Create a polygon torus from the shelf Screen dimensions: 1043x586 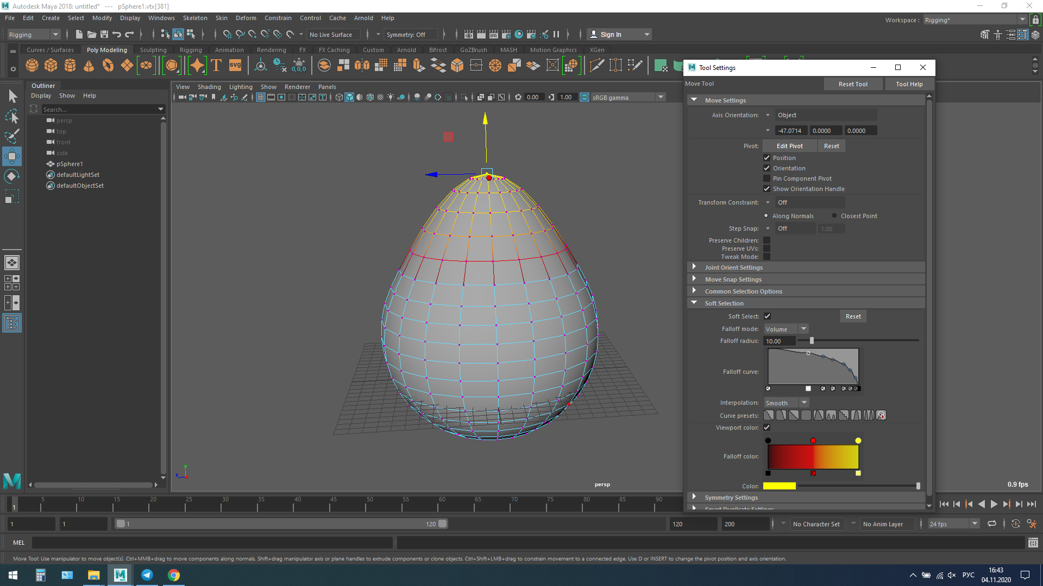click(x=108, y=66)
